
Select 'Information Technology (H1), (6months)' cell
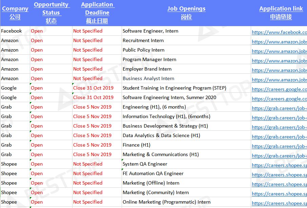point(186,116)
